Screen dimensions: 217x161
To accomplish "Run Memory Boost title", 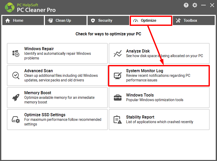I will click(x=38, y=93).
